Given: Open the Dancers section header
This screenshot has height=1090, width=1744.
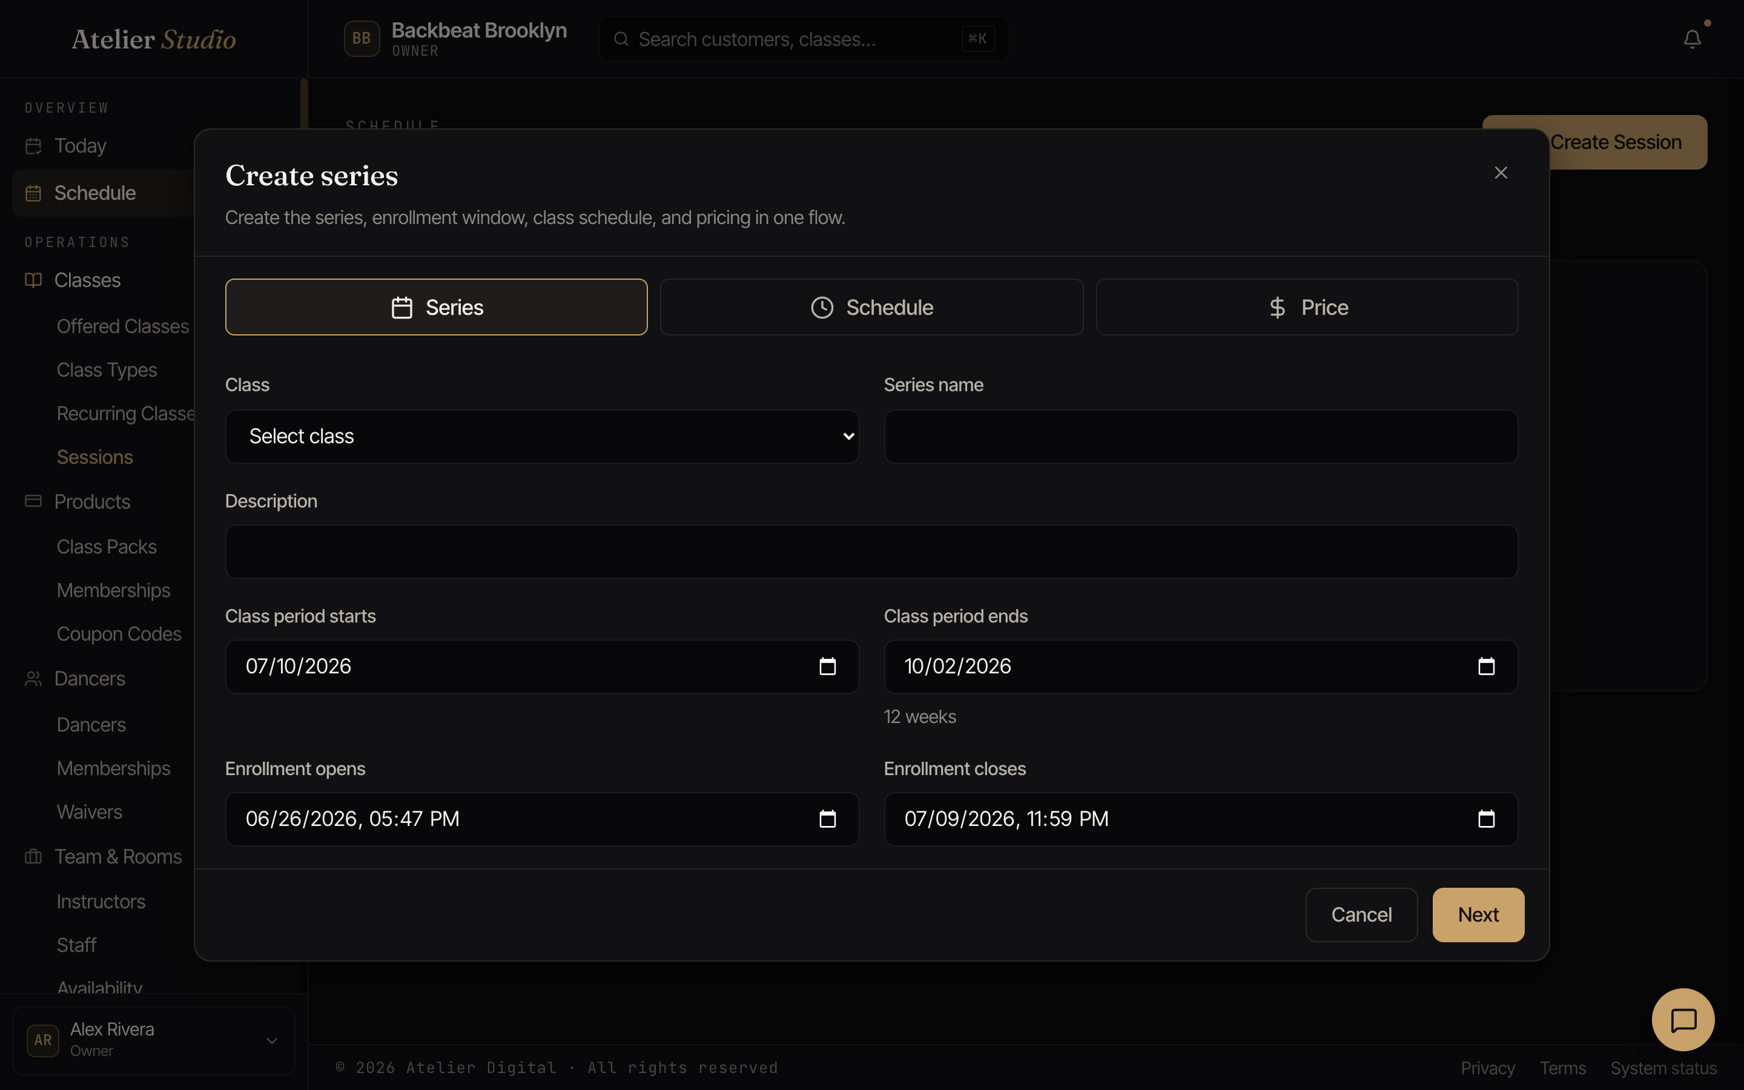Looking at the screenshot, I should point(90,679).
